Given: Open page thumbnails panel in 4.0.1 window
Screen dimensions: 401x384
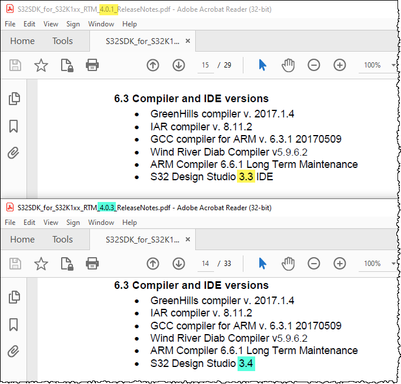Looking at the screenshot, I should 14,99.
